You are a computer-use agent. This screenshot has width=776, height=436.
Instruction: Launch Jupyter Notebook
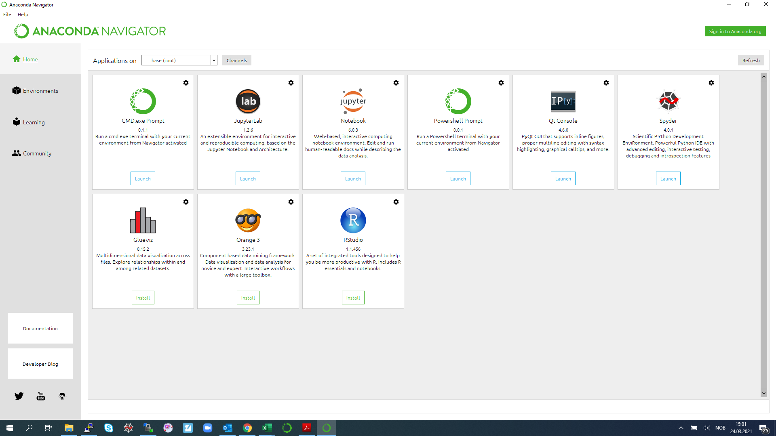[353, 178]
